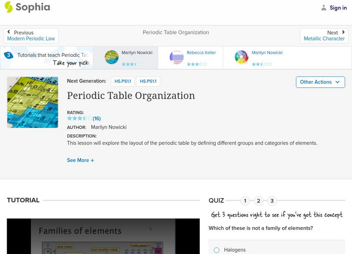Click the tutorials count badge showing 3
Screen dimensions: 352x254
[x=8, y=55]
